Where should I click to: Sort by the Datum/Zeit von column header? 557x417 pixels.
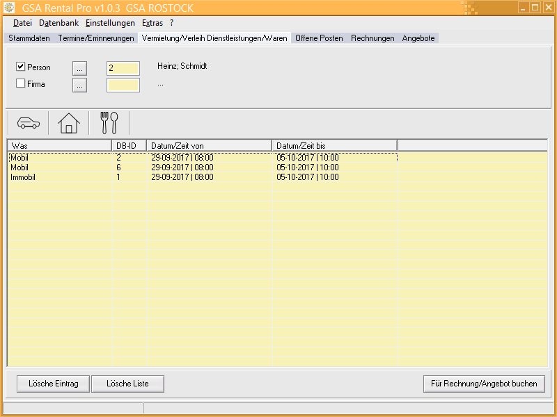(209, 145)
